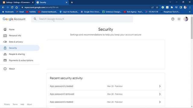This screenshot has width=193, height=108.
Task: Toggle browser side panel icon
Action: tap(181, 7)
